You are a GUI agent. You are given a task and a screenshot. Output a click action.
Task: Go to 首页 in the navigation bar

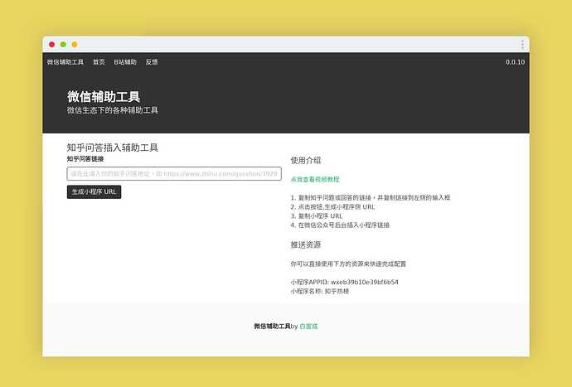coord(99,62)
